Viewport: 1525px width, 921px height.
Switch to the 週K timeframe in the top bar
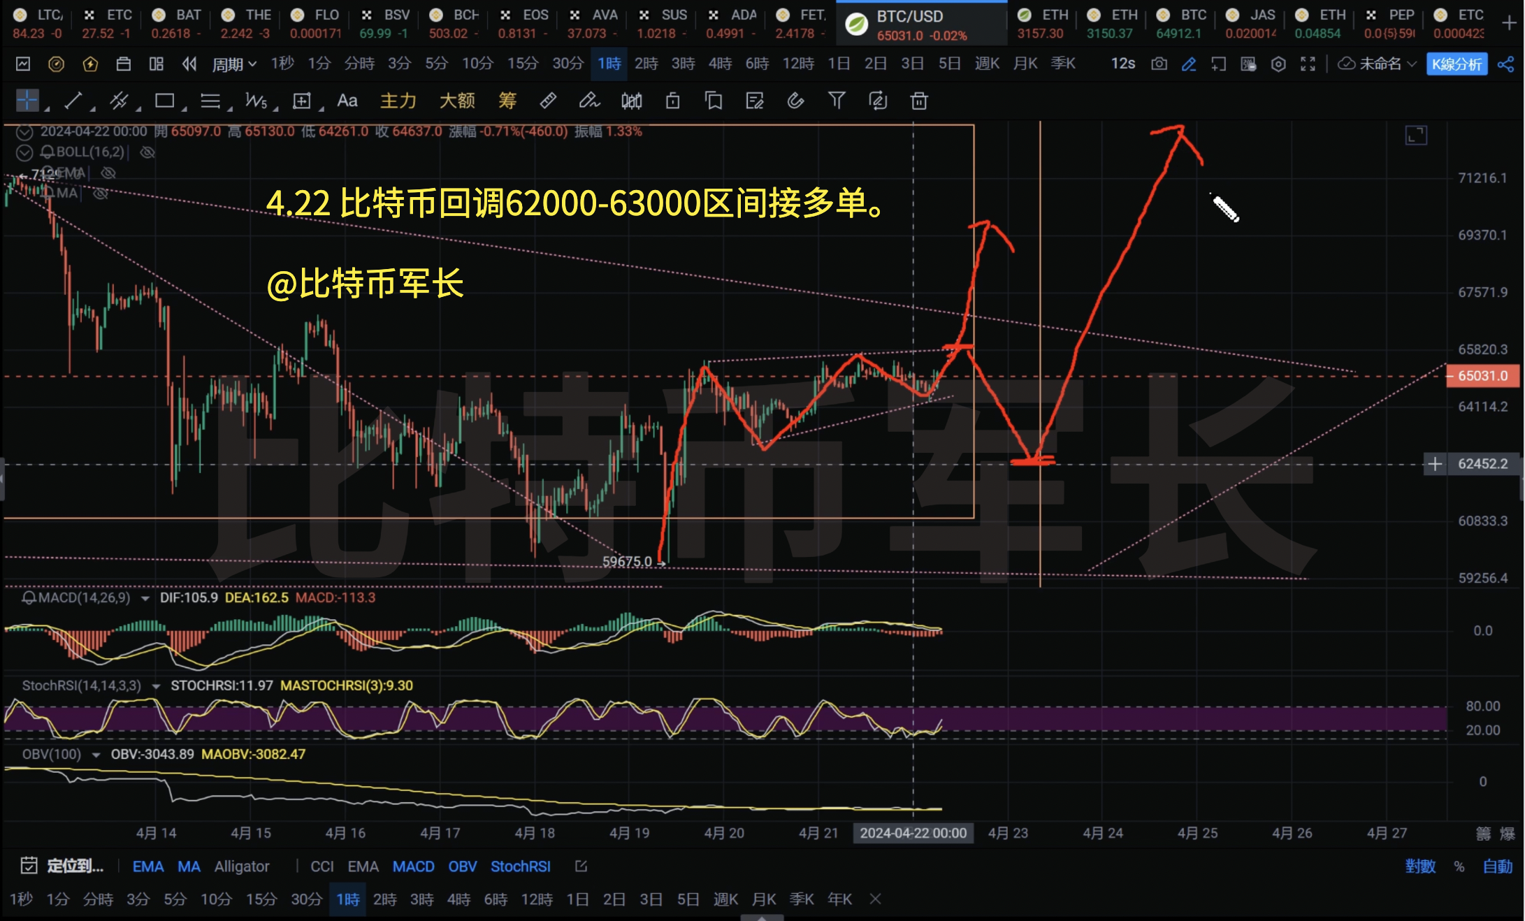tap(987, 64)
